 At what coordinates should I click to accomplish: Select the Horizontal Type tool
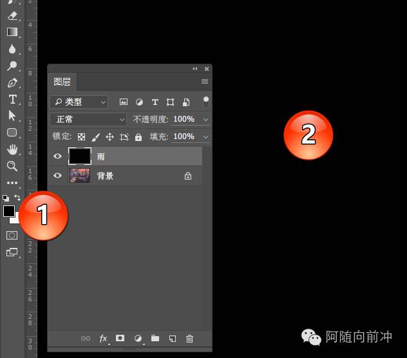pos(12,99)
